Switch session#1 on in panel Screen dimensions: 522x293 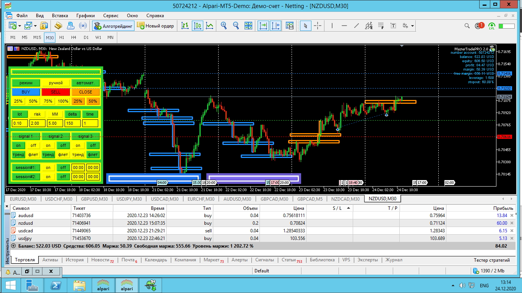48,167
